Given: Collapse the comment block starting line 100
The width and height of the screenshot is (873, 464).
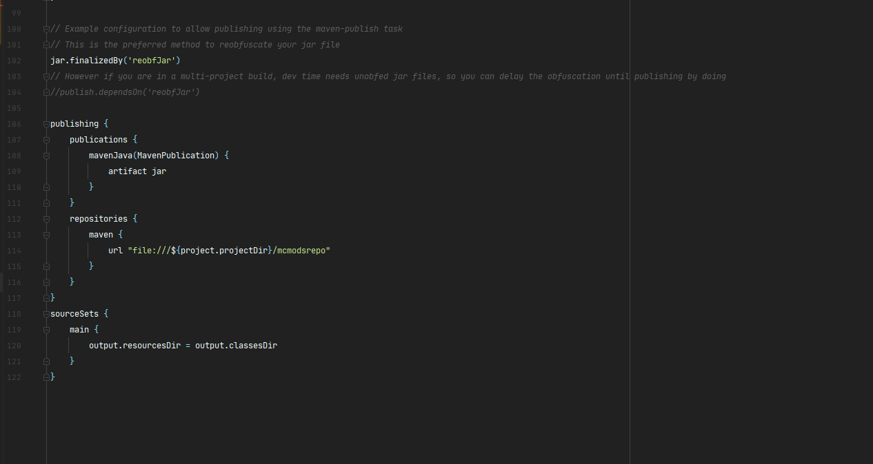Looking at the screenshot, I should (x=46, y=29).
